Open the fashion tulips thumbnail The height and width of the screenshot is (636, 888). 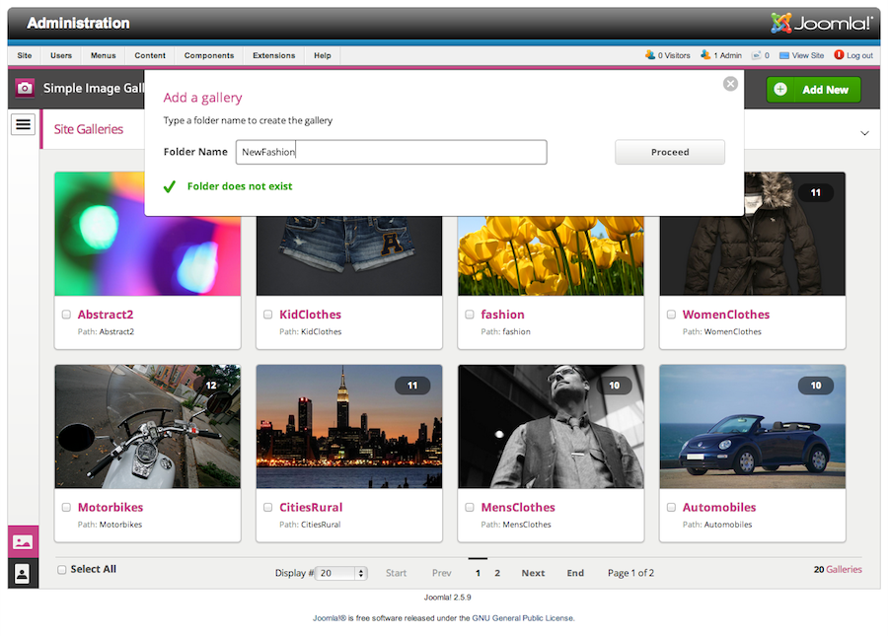[x=551, y=255]
